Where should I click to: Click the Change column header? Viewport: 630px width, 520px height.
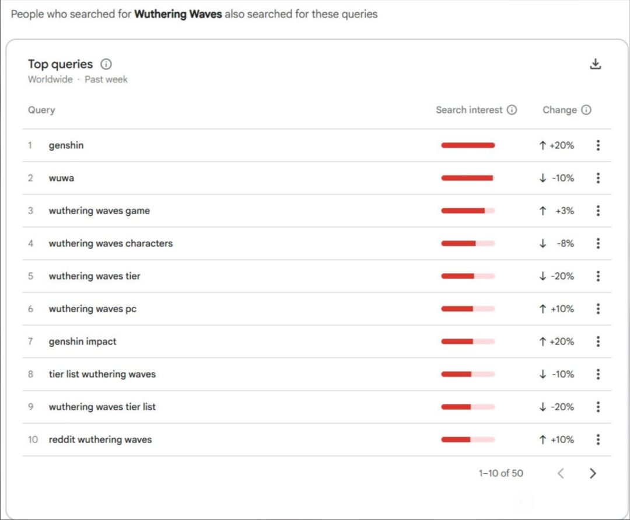559,110
